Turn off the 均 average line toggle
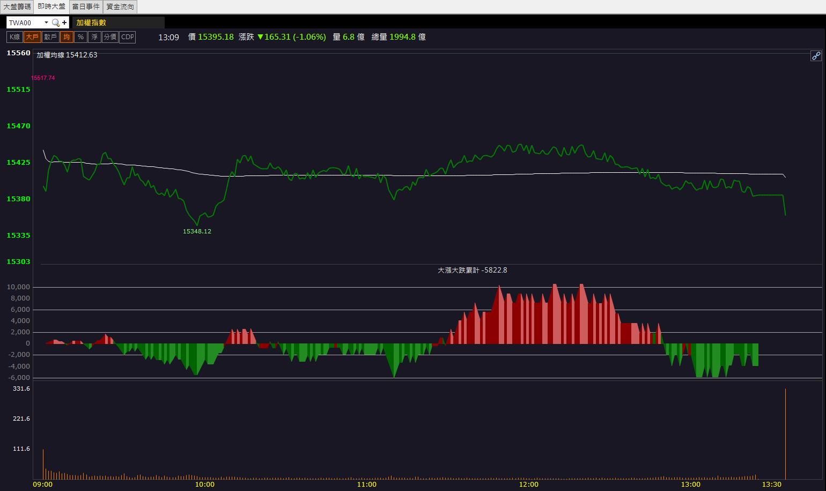Image resolution: width=826 pixels, height=491 pixels. pyautogui.click(x=66, y=37)
